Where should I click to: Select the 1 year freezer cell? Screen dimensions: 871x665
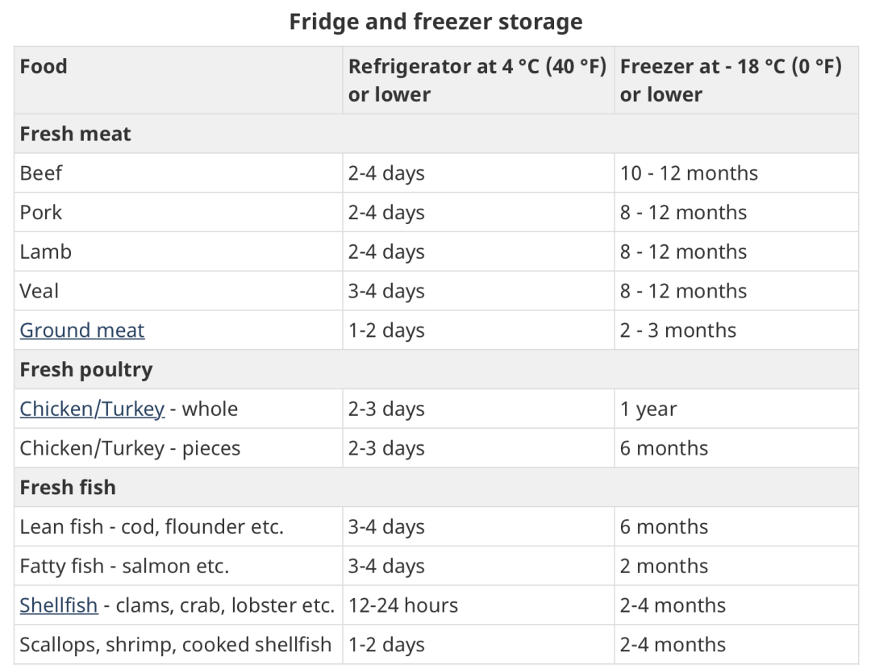648,409
